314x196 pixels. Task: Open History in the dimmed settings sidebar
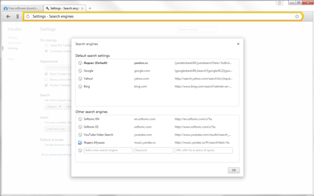click(x=12, y=37)
